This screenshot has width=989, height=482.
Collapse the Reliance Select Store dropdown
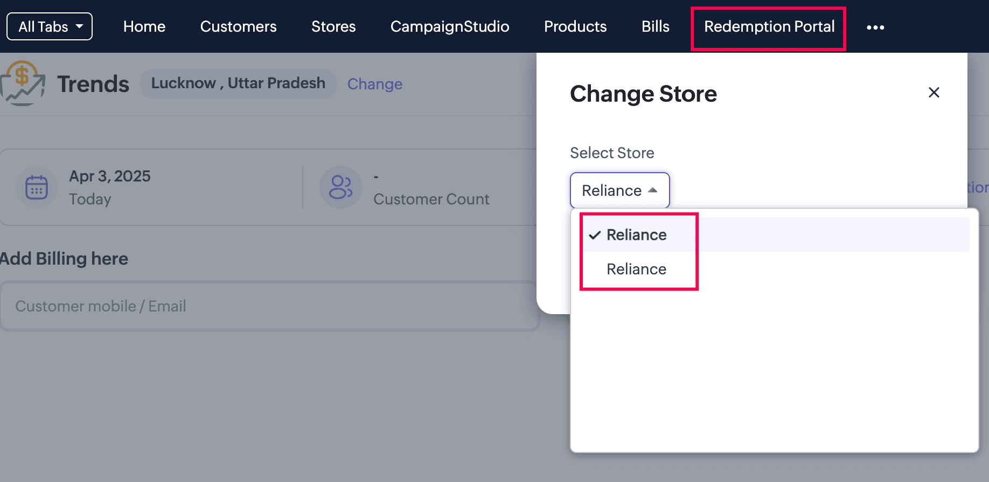[x=619, y=190]
